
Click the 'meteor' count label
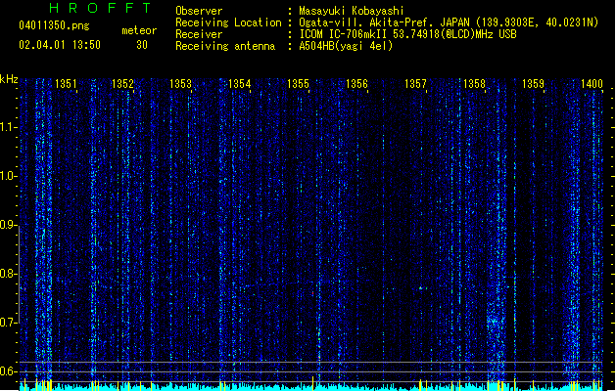139,30
